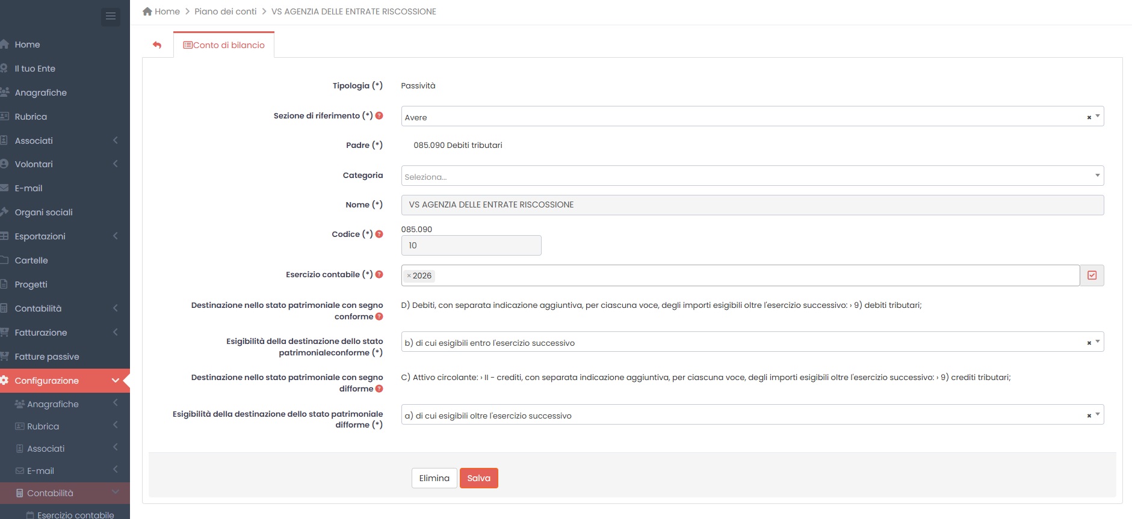Remove the 2026 tag from Esercizio contabile
The height and width of the screenshot is (519, 1132).
pos(409,276)
